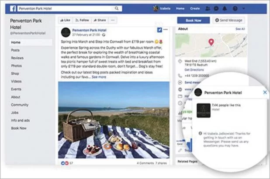The width and height of the screenshot is (270, 179).
Task: Click @PenventonParkHotel username
Action: coord(28,33)
